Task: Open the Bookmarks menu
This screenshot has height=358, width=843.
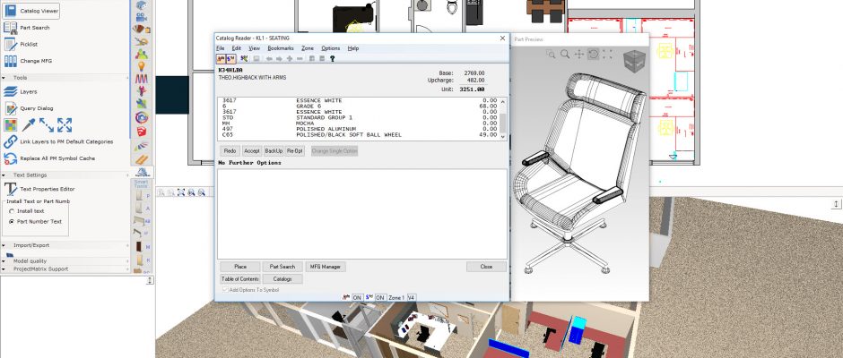Action: (x=281, y=48)
